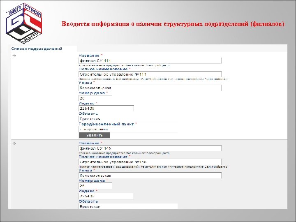The image size is (296, 222).
Task: Click the second subdivision's Индекс field 225409
Action: (106, 196)
